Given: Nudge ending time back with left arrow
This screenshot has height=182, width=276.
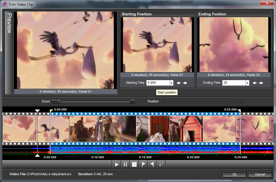Looking at the screenshot, I should point(255,83).
